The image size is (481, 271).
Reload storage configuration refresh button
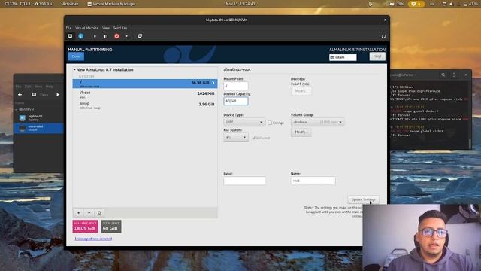99,212
